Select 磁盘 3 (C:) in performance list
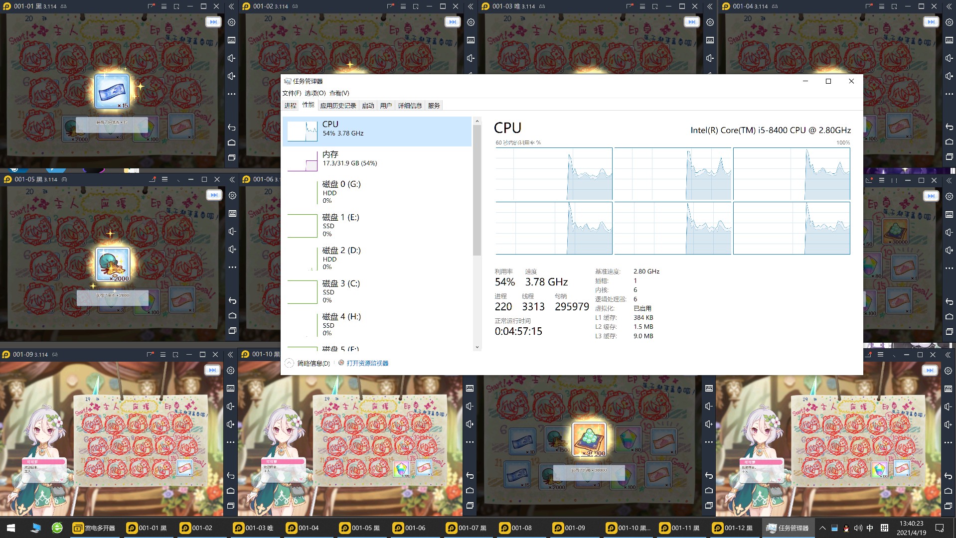956x538 pixels. pos(377,291)
